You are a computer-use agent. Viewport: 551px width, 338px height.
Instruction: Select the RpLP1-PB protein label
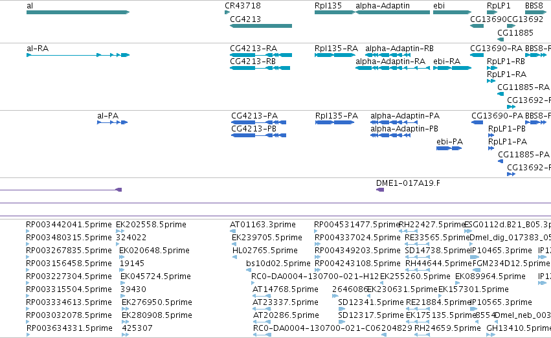point(507,129)
